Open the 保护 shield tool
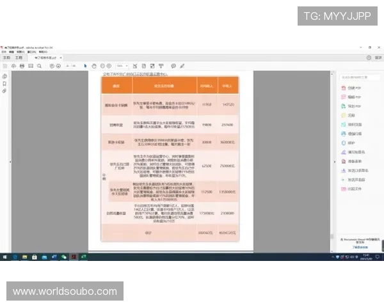Viewport: 384px width, 307px height. point(351,143)
